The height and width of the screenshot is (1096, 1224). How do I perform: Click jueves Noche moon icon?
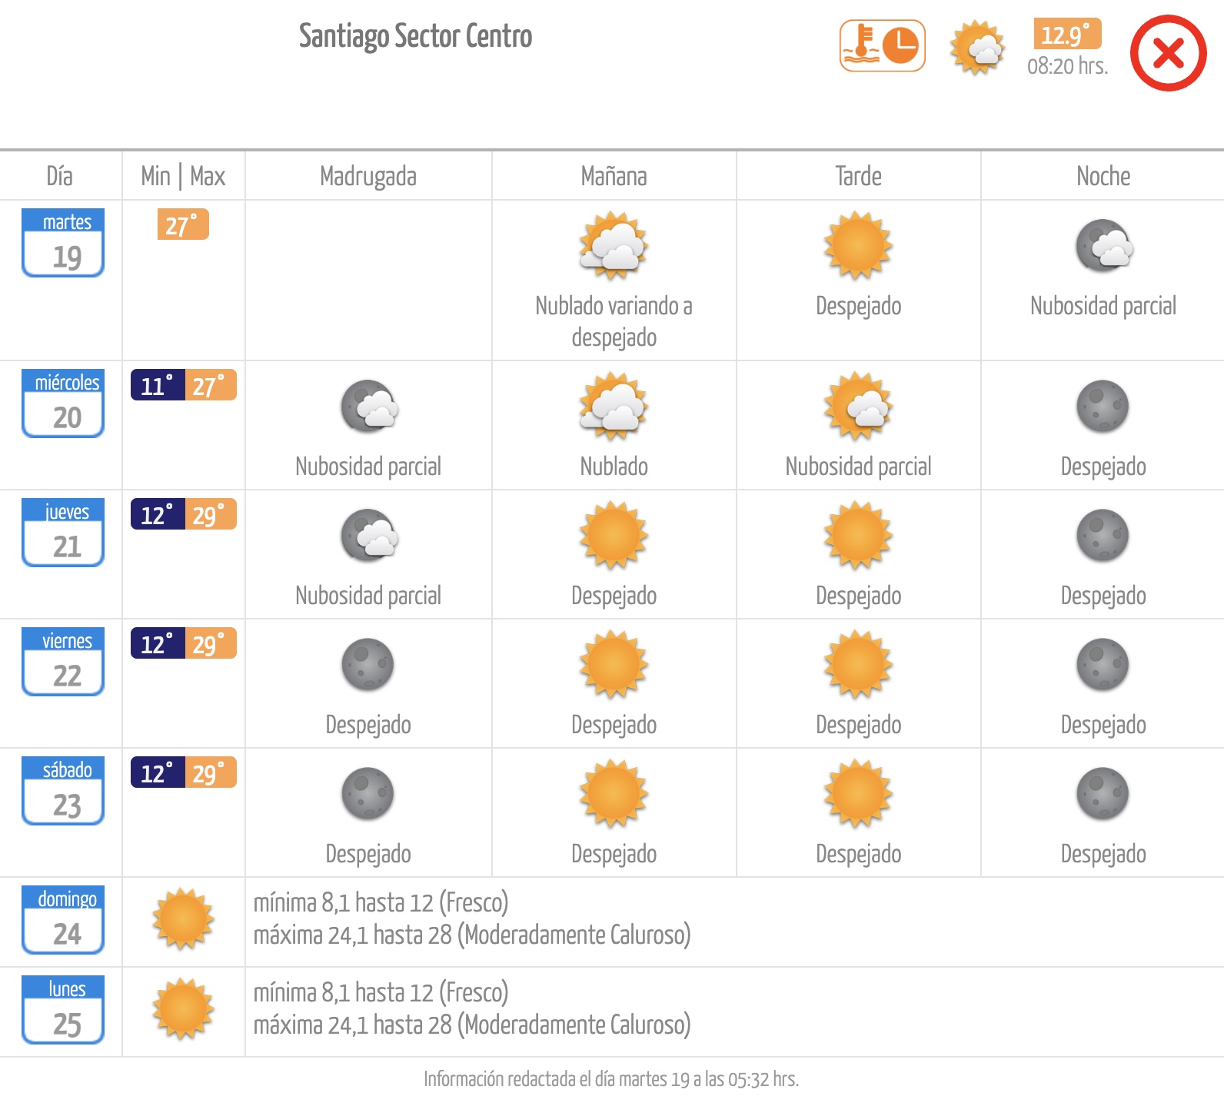(x=1103, y=536)
